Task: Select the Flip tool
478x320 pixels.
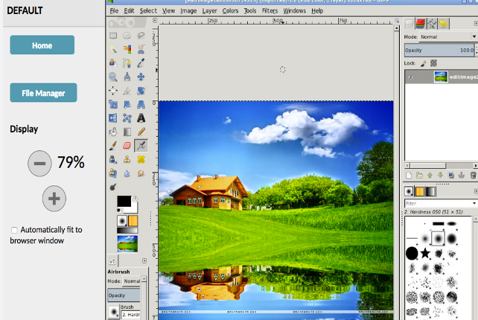Action: [113, 118]
